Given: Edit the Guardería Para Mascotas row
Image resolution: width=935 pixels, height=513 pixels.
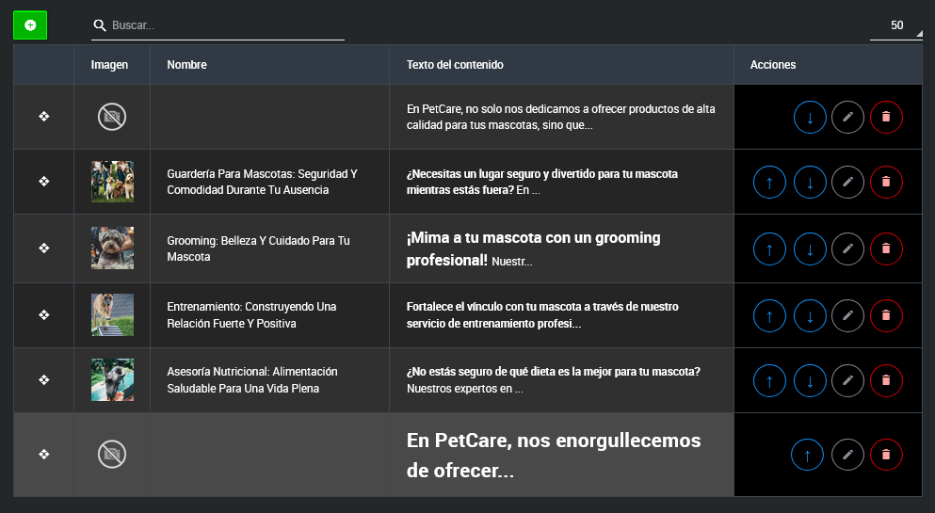Looking at the screenshot, I should 847,183.
